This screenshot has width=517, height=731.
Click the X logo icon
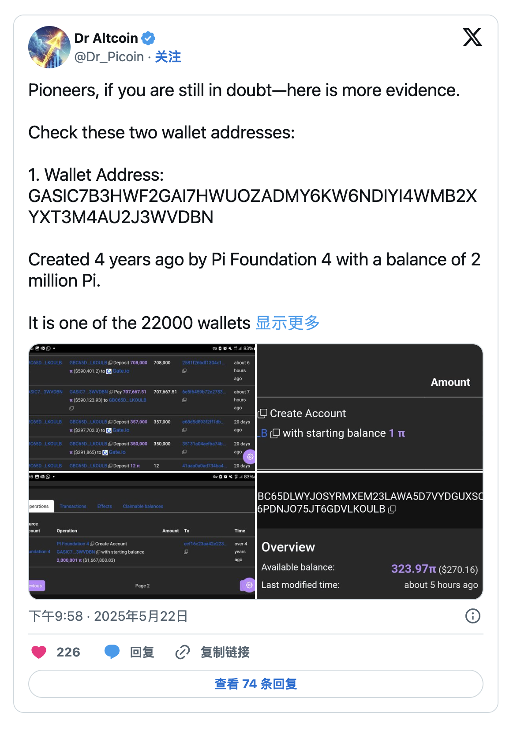tap(472, 37)
